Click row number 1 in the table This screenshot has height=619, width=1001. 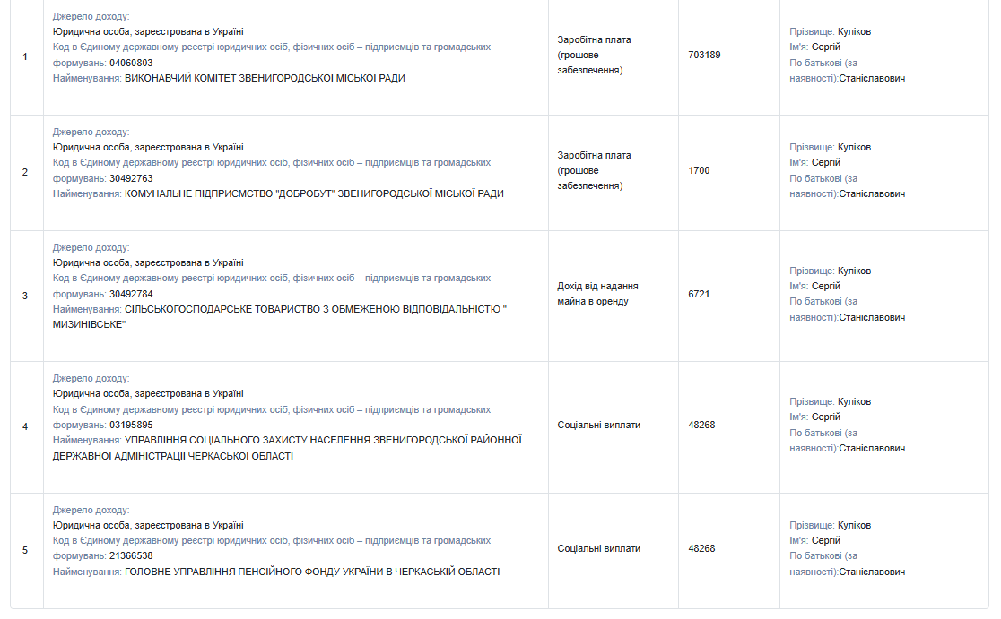pyautogui.click(x=25, y=56)
